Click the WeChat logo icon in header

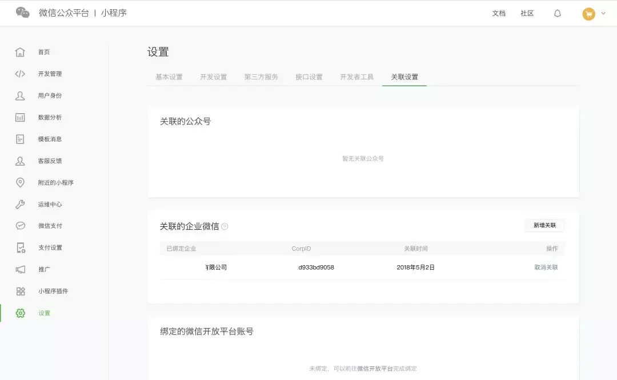[22, 13]
